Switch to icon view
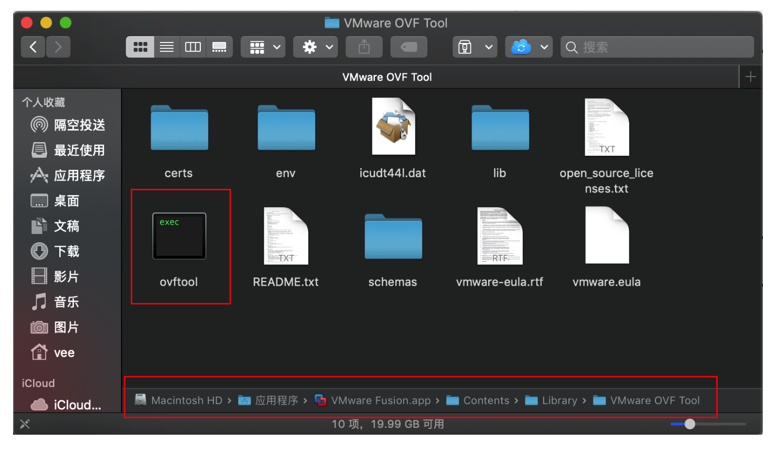The height and width of the screenshot is (452, 776). click(140, 47)
